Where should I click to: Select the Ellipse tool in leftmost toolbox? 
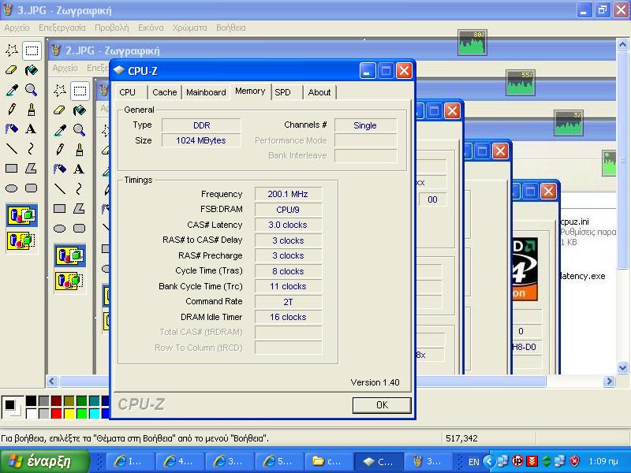point(12,188)
